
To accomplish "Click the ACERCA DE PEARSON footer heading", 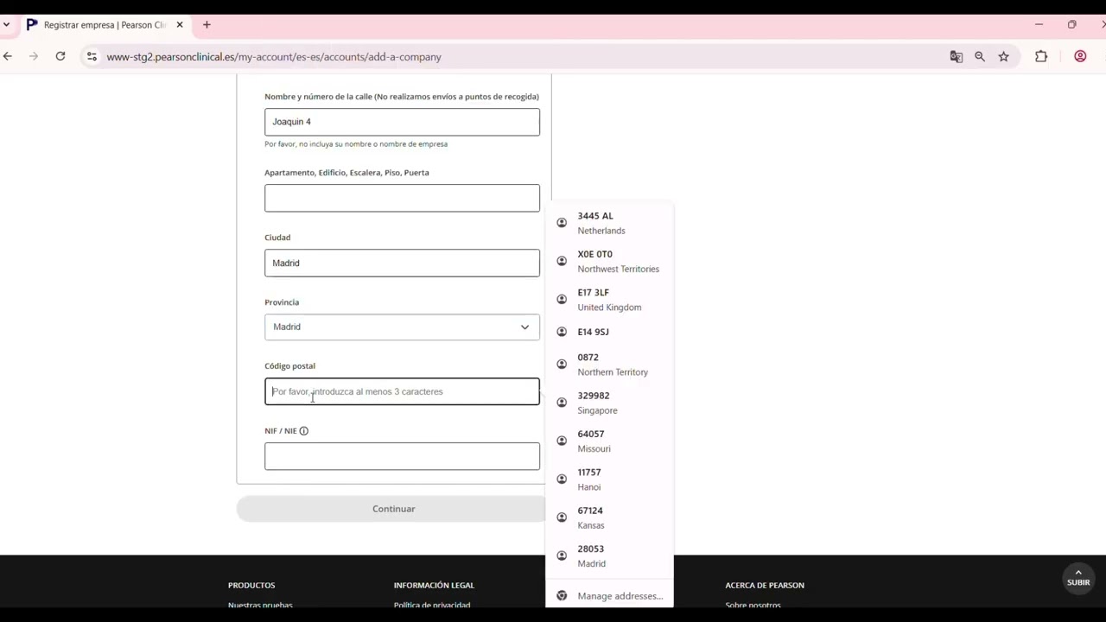I will (765, 585).
